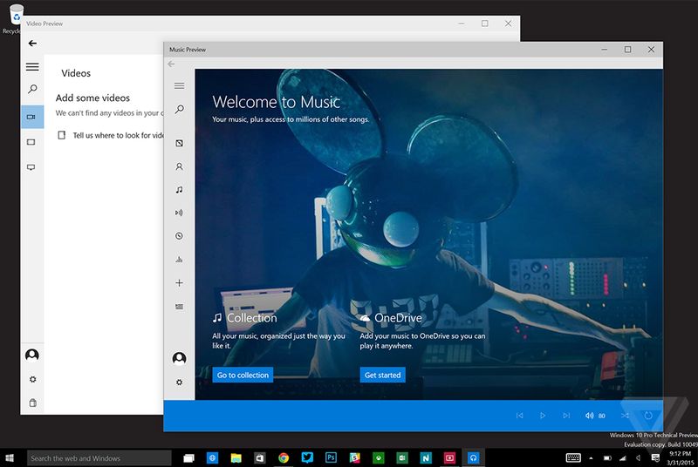Click previous track button in player bar
This screenshot has height=467, width=698.
point(519,416)
